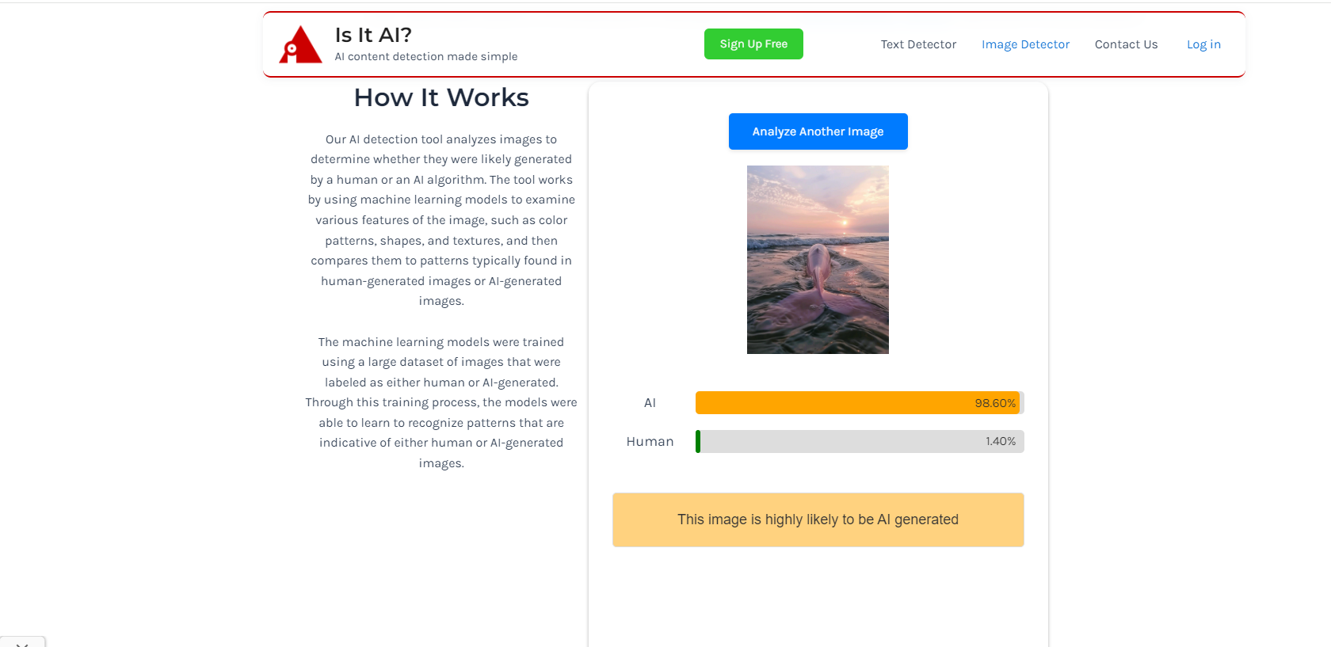Open the Contact Us page
1331x647 pixels.
(x=1126, y=44)
